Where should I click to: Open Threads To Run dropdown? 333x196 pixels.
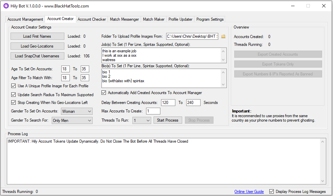[142, 120]
